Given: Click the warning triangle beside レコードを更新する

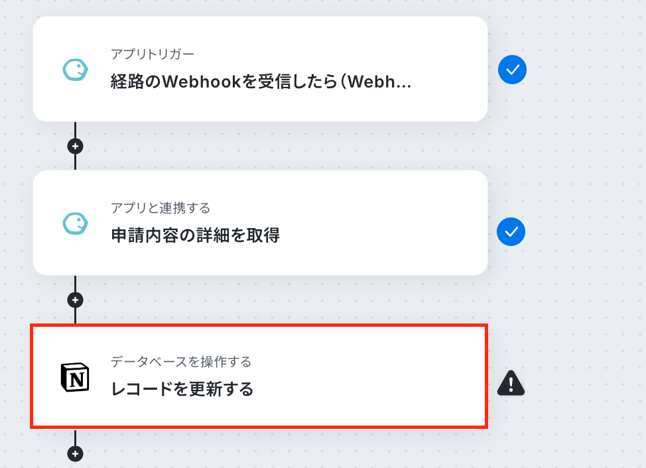Looking at the screenshot, I should click(x=511, y=383).
